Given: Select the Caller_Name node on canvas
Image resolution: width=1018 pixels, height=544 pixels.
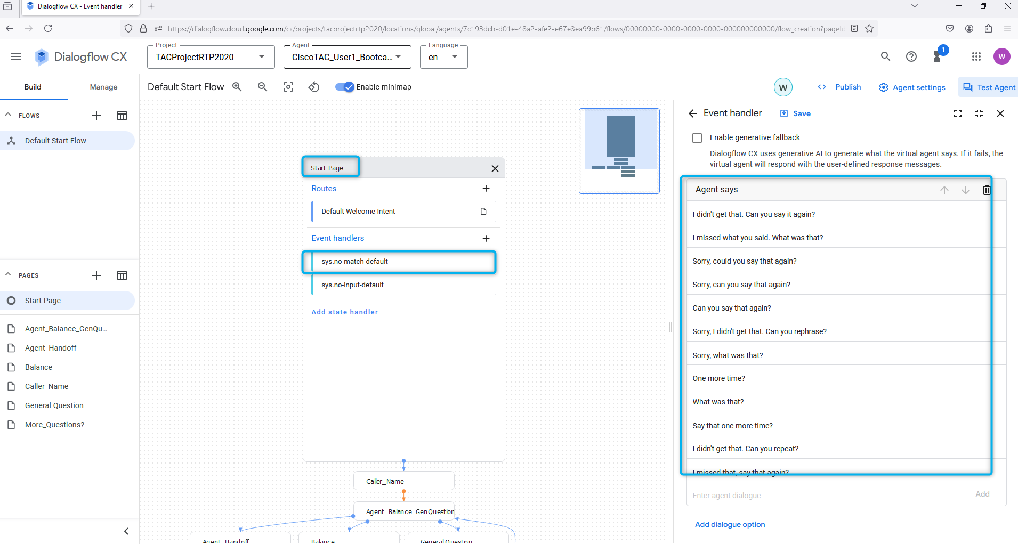Looking at the screenshot, I should 404,481.
